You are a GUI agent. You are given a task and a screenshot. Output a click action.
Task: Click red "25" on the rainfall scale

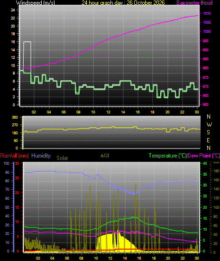tap(17, 178)
